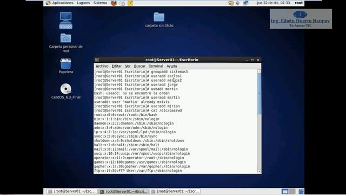Maximize the terminal window

252,60
